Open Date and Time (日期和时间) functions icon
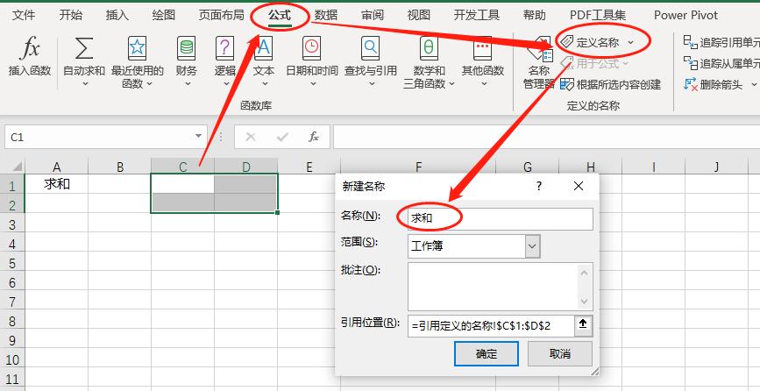Screen dimensions: 760x391 [312, 48]
